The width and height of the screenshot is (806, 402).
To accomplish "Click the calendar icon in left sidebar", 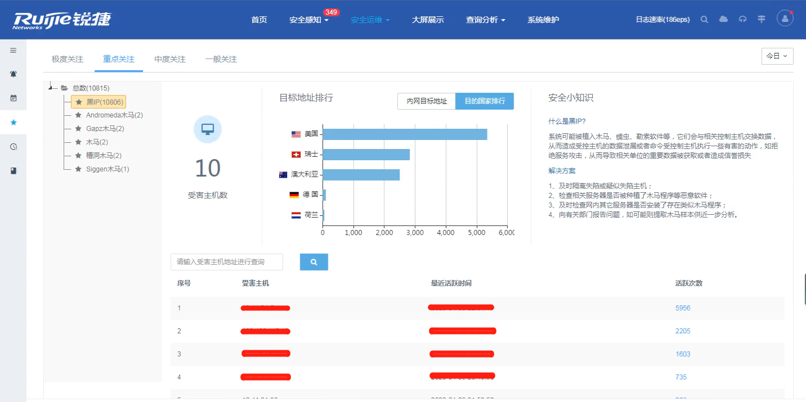I will [x=13, y=98].
